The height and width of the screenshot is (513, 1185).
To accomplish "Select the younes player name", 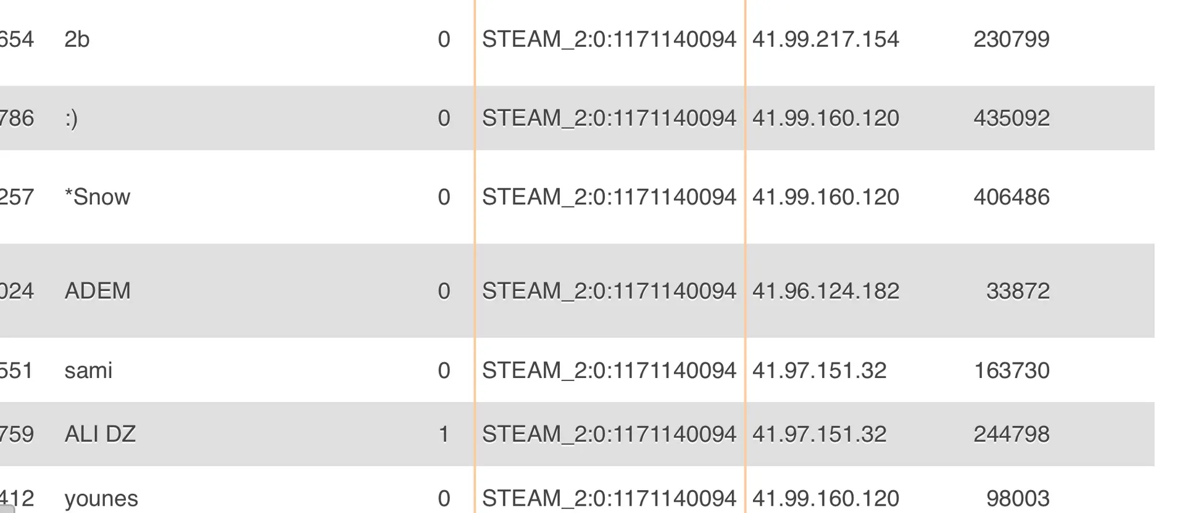I will coord(101,498).
